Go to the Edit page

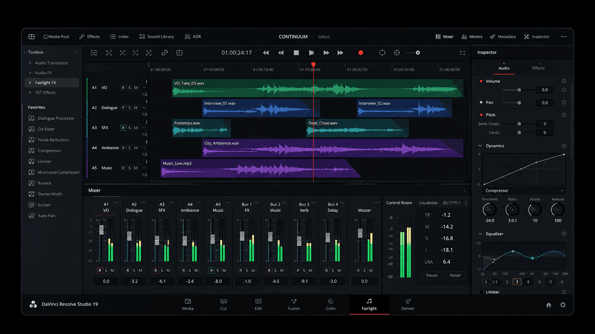point(258,305)
